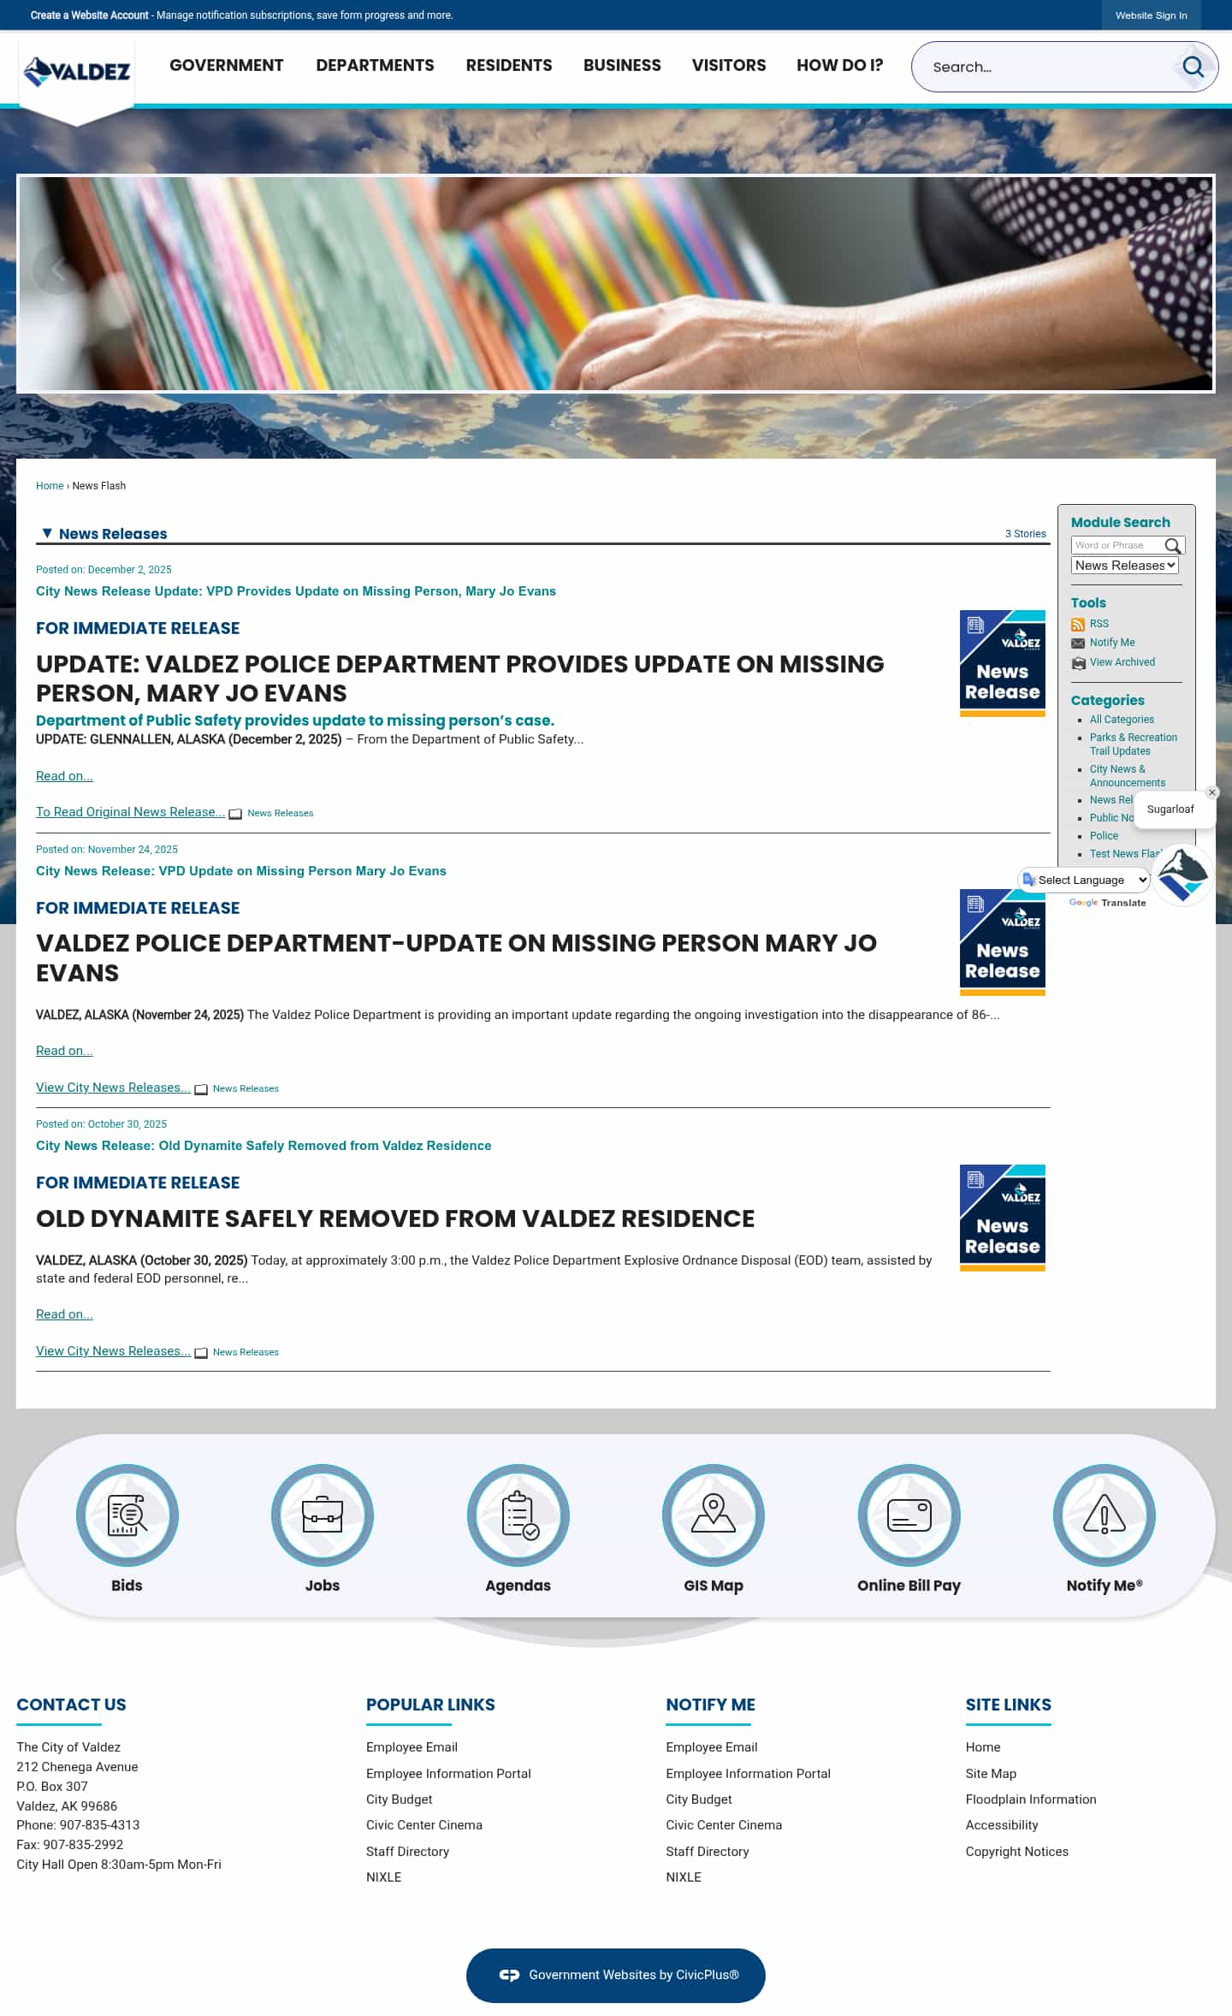Select All Categories in Categories list
1232x2016 pixels.
[1122, 720]
